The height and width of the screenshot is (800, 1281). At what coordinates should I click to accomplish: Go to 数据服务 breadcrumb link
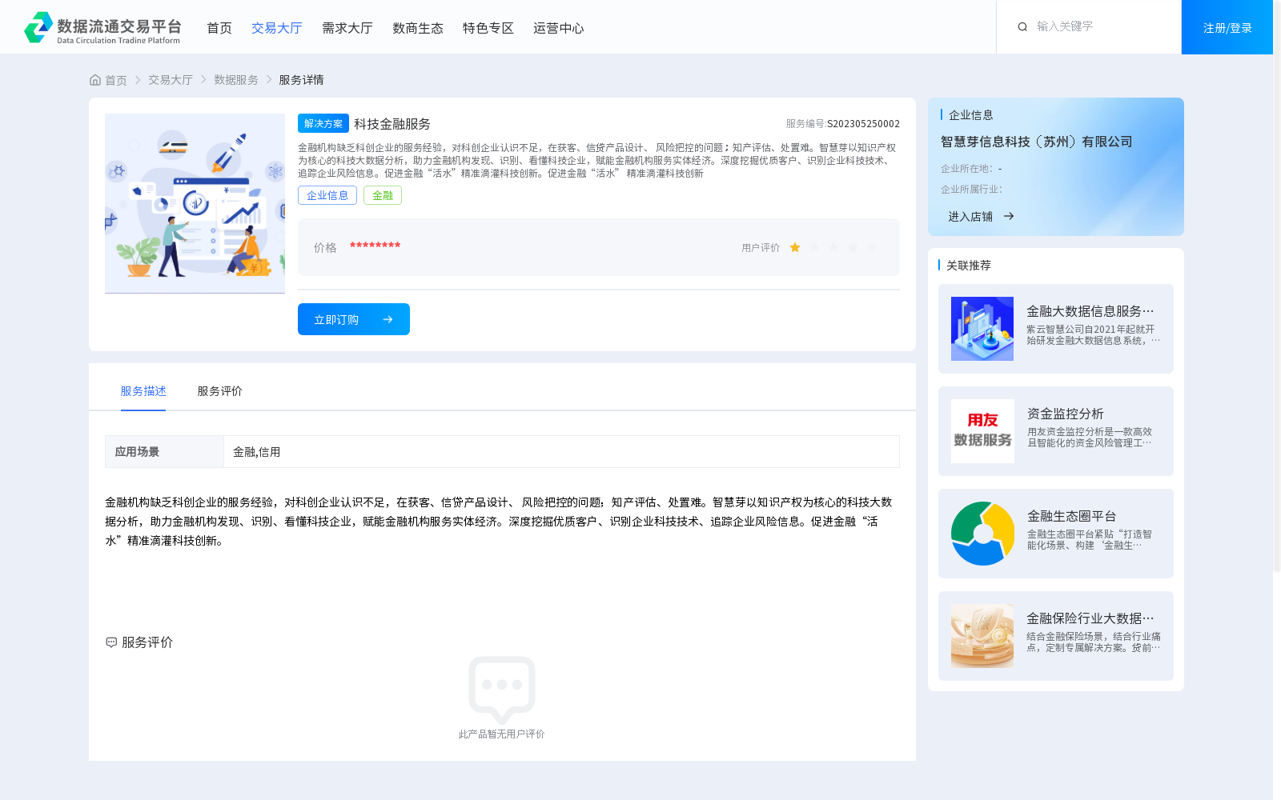(236, 80)
